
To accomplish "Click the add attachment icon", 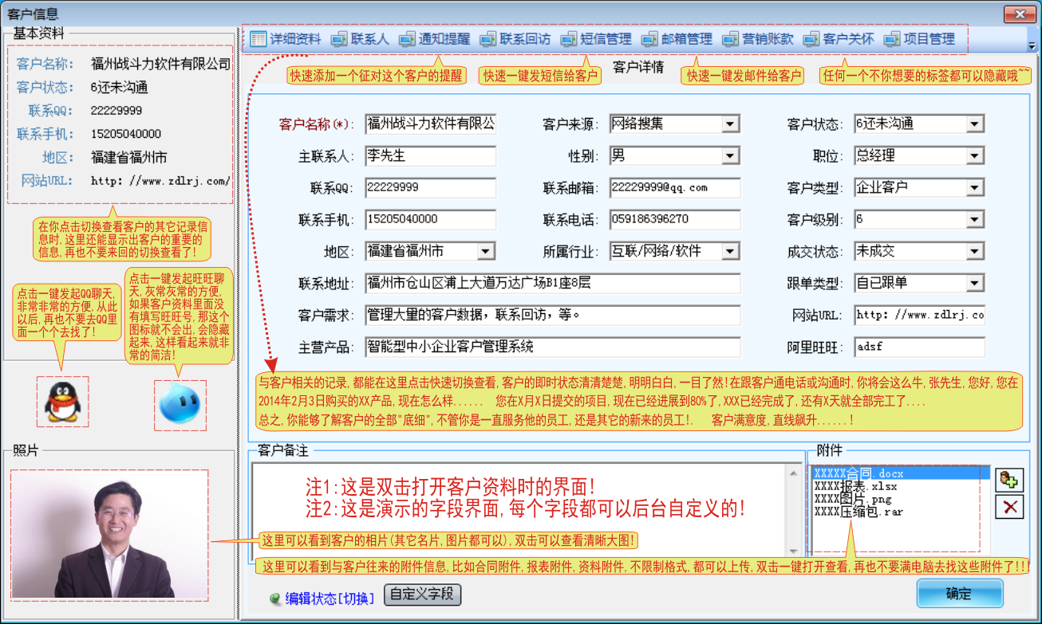I will point(1010,479).
